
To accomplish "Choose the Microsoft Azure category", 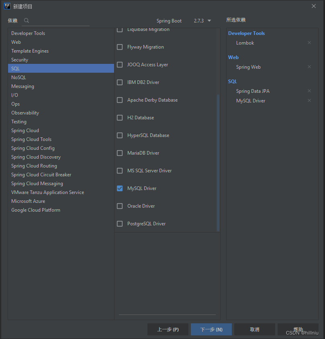I will coord(61,201).
